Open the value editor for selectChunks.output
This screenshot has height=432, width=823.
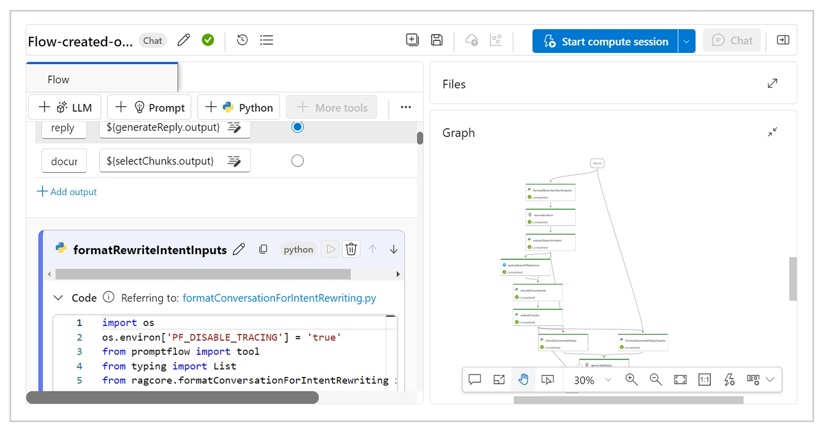tap(234, 161)
